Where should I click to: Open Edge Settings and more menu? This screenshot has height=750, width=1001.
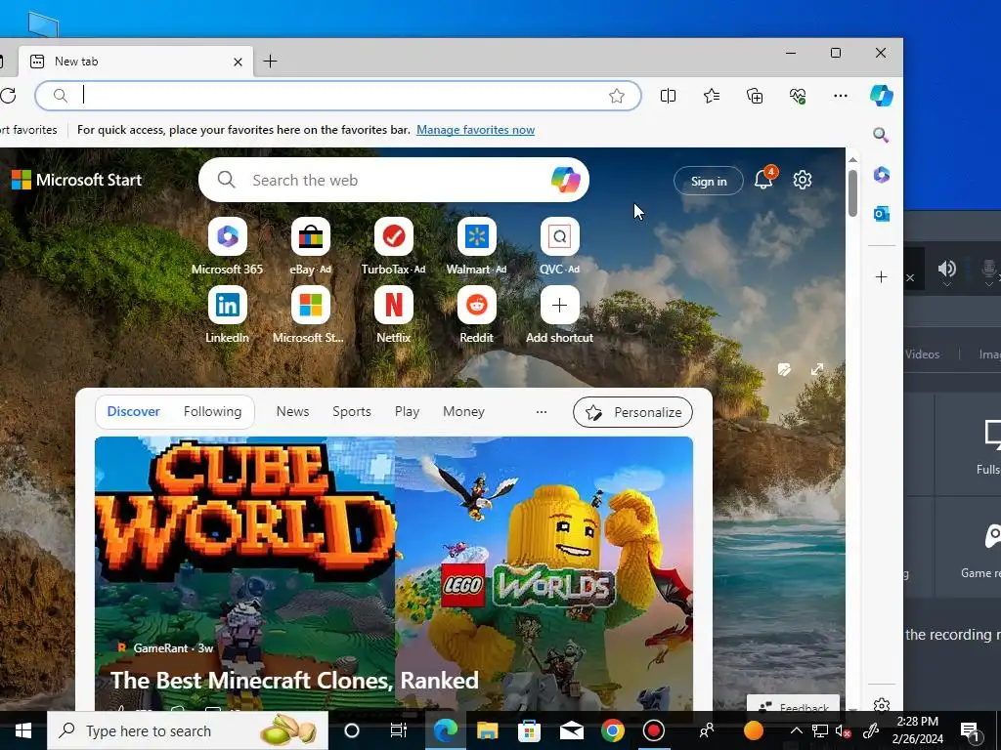(x=840, y=96)
